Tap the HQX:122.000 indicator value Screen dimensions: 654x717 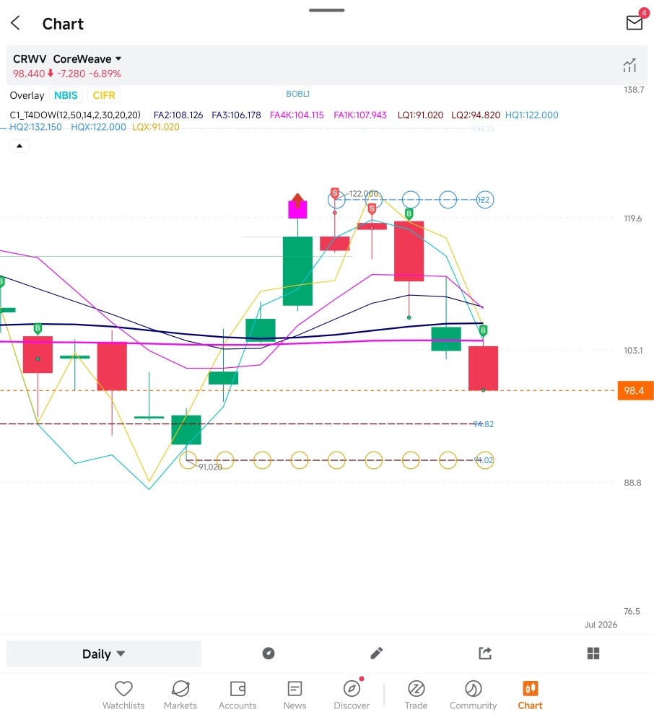98,127
